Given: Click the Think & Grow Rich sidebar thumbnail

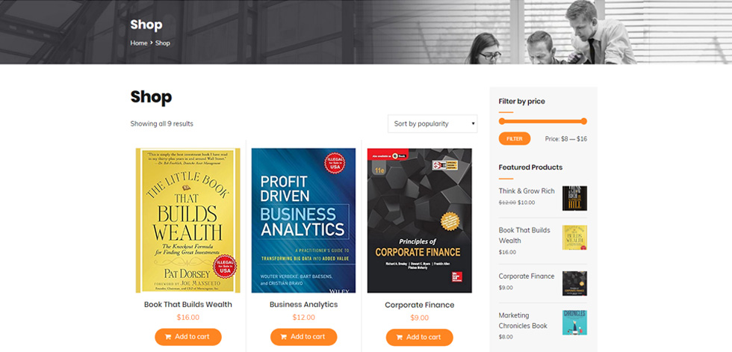Looking at the screenshot, I should (574, 198).
